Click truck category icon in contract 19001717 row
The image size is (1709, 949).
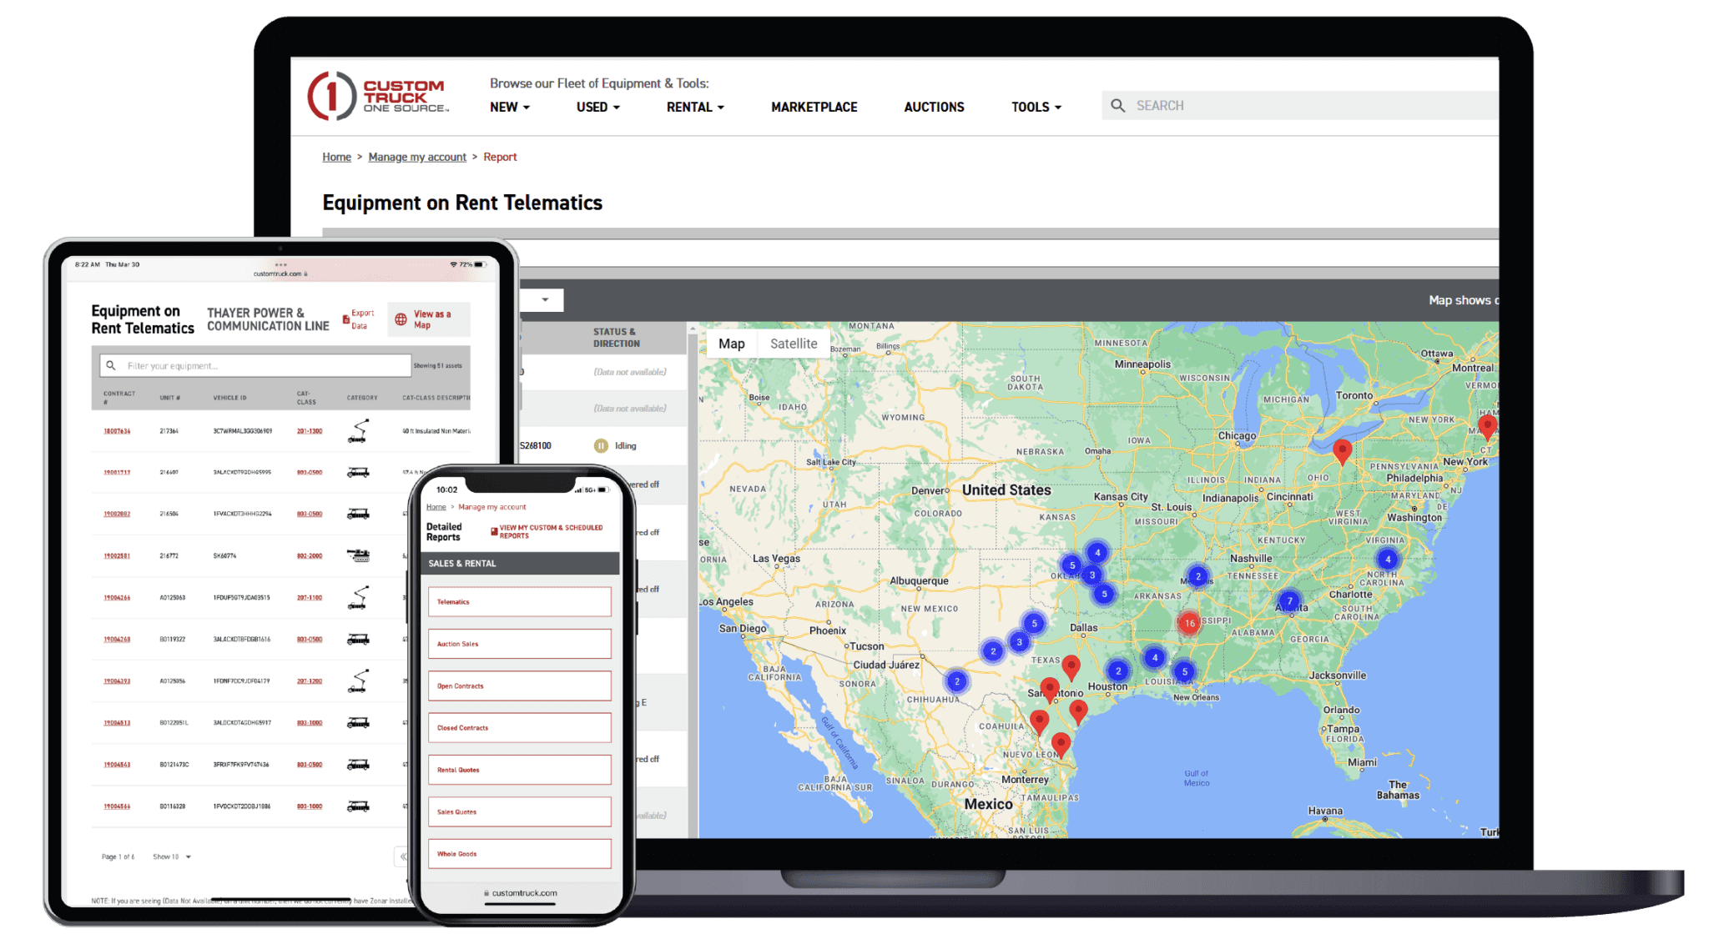coord(359,472)
